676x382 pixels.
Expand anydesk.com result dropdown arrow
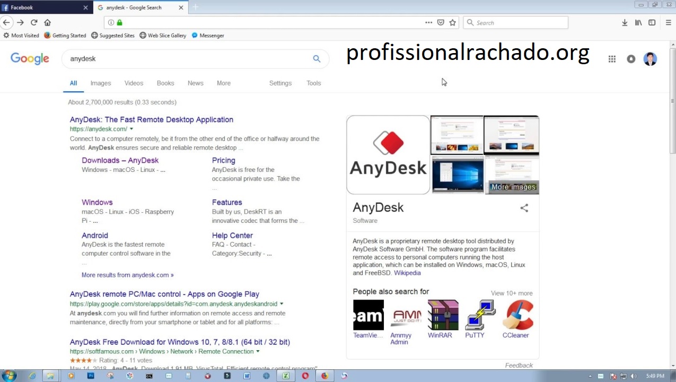click(x=131, y=129)
